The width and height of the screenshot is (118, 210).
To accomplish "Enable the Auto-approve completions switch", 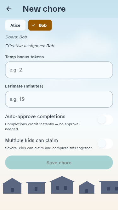I will pos(105,120).
